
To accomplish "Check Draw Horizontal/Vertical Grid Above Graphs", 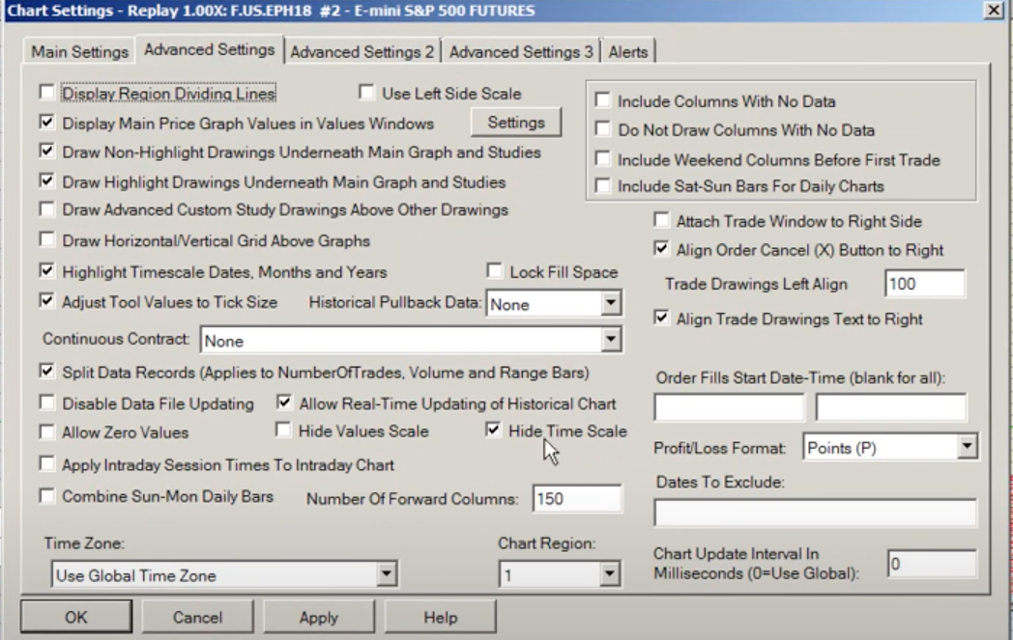I will [46, 239].
